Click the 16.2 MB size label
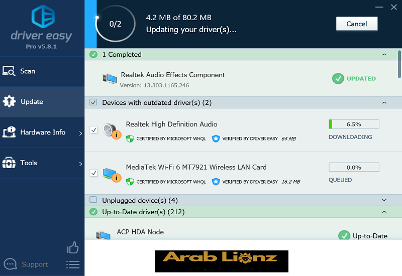Image resolution: width=402 pixels, height=276 pixels. pos(291,182)
